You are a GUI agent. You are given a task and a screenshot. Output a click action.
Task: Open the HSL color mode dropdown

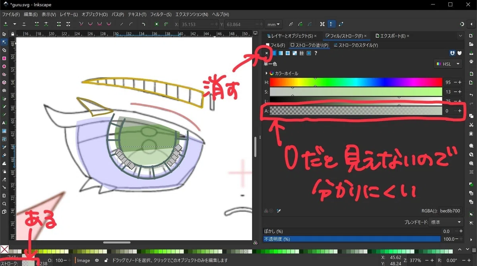click(448, 64)
